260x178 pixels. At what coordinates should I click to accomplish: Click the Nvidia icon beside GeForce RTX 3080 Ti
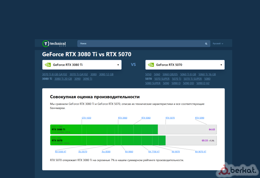(x=48, y=65)
